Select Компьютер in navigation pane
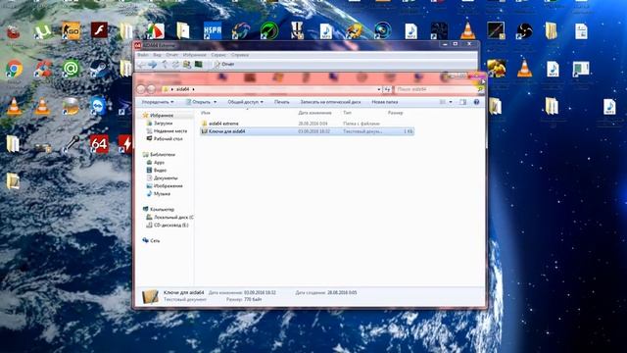 tap(162, 209)
